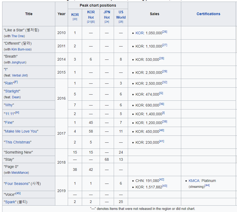Open the "Four Seasons" song link

[x=17, y=184]
